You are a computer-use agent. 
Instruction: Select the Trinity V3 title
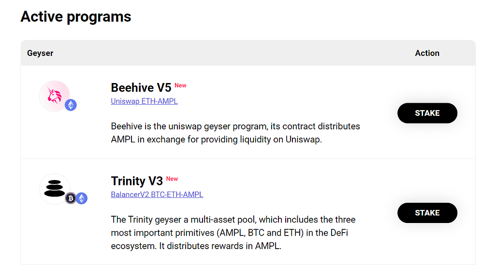pyautogui.click(x=137, y=181)
